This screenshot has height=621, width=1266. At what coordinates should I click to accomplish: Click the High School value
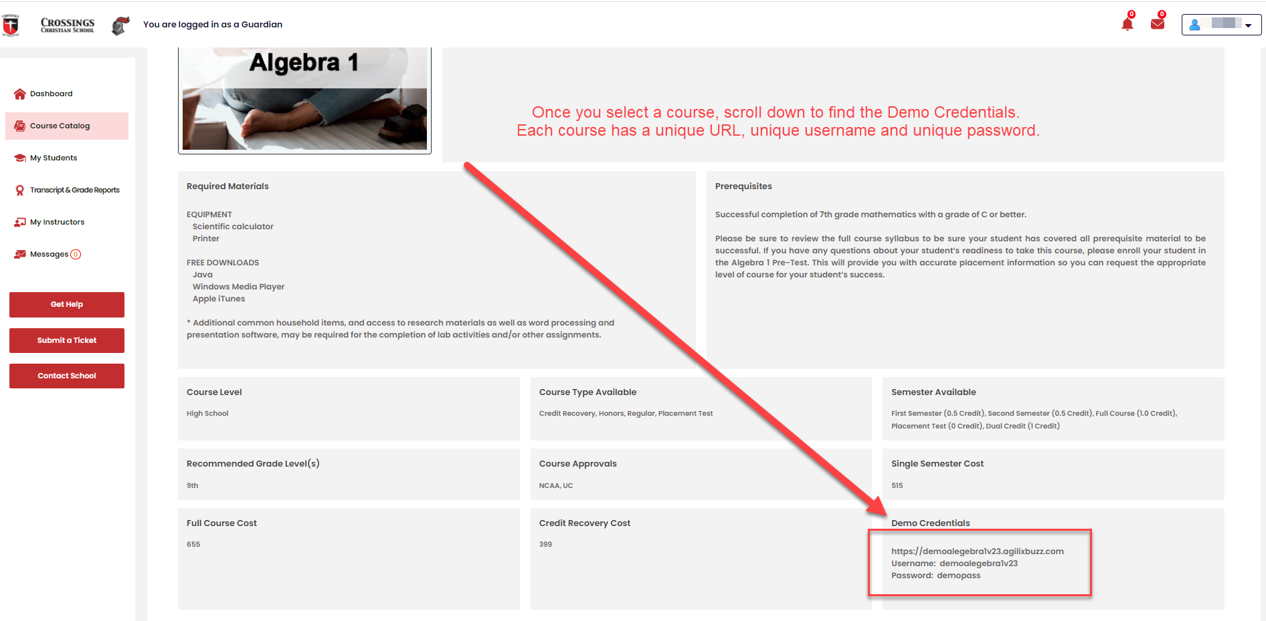(x=207, y=413)
